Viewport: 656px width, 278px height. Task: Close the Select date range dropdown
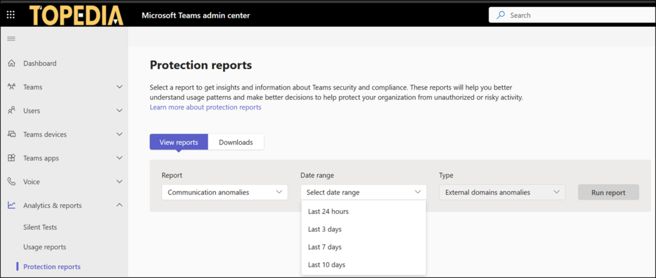[x=364, y=192]
